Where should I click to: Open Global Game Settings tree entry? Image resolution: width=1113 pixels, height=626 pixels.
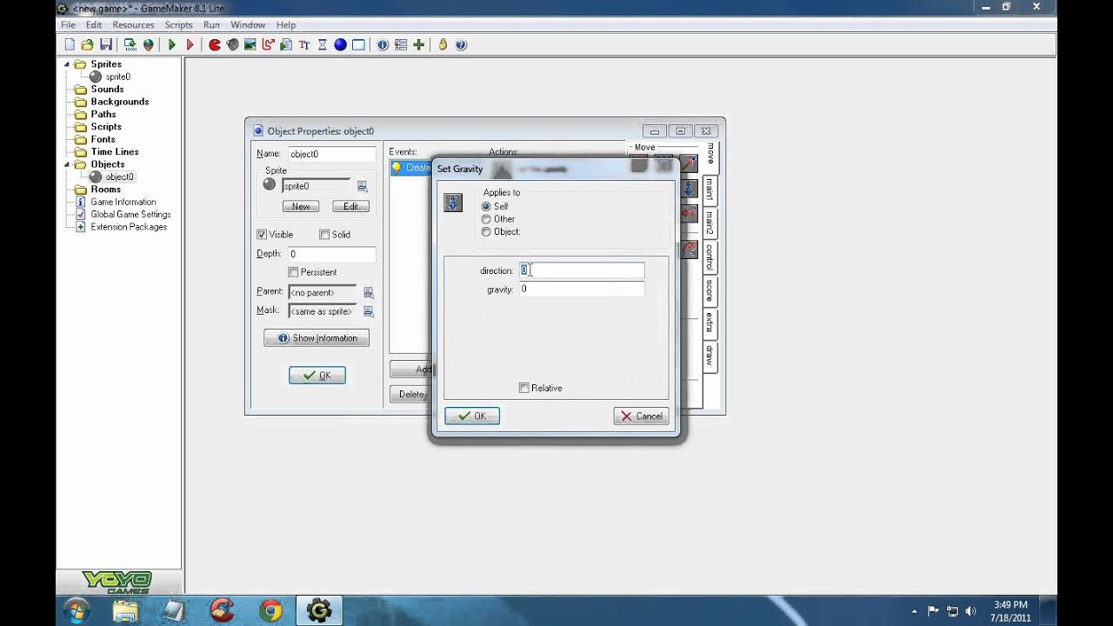click(130, 214)
